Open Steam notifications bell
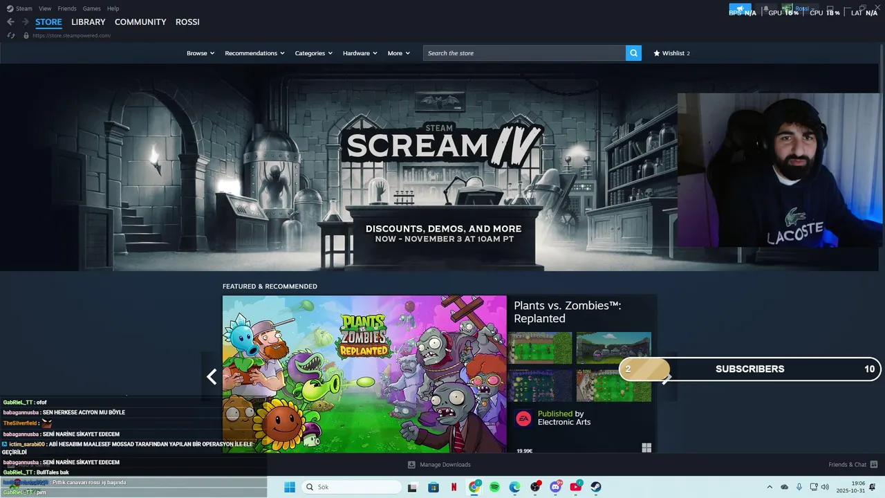Screen dimensions: 885x498 pyautogui.click(x=765, y=9)
